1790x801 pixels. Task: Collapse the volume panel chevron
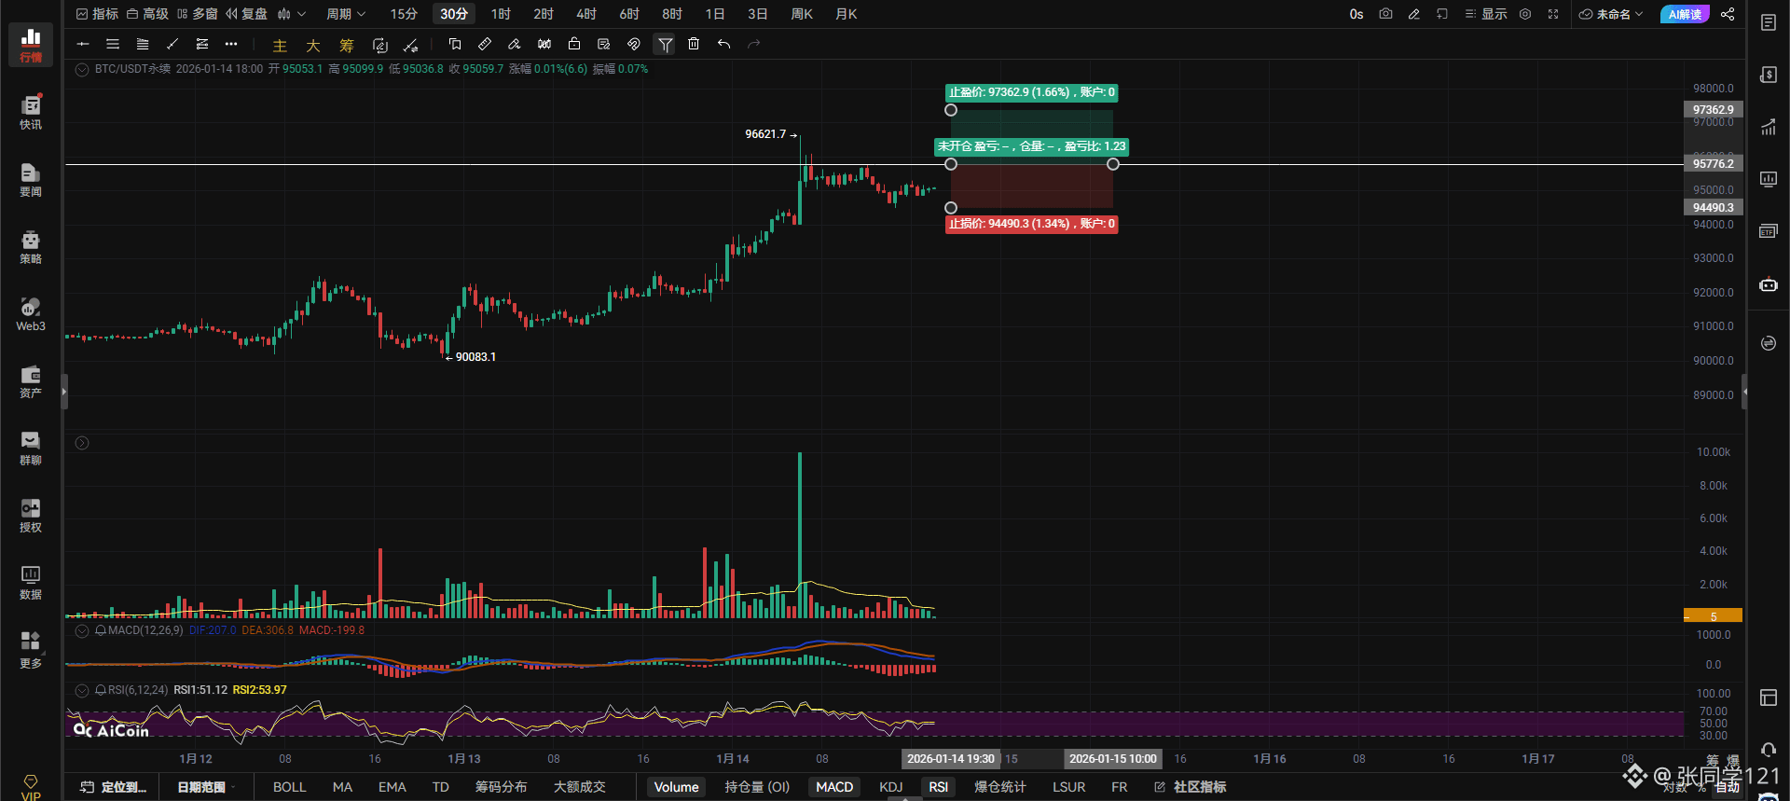tap(82, 443)
